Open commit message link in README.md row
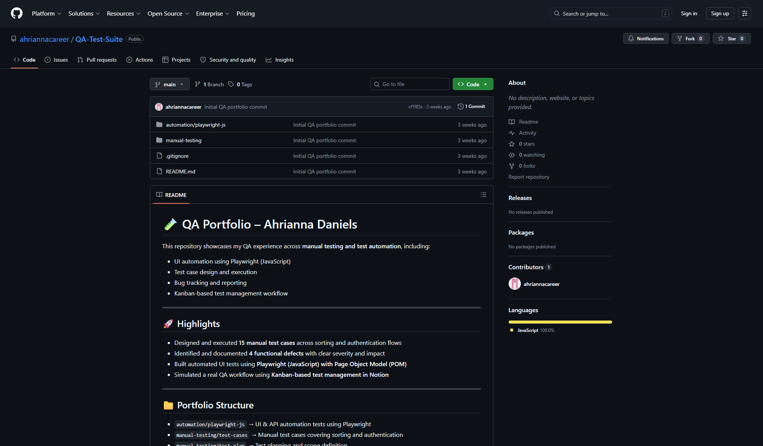The width and height of the screenshot is (763, 446). click(324, 171)
